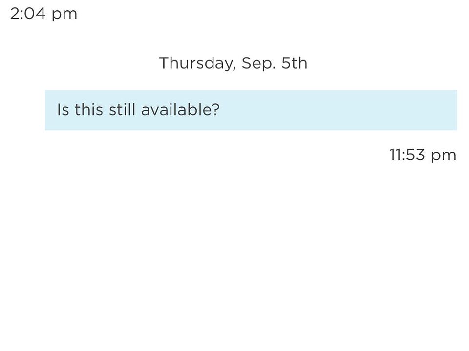Click "pm" in the 2:04 timestamp
Screen dimensions: 469x351
coord(64,15)
